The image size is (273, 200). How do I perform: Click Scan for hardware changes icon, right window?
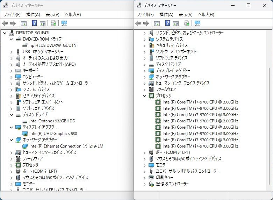[197, 23]
